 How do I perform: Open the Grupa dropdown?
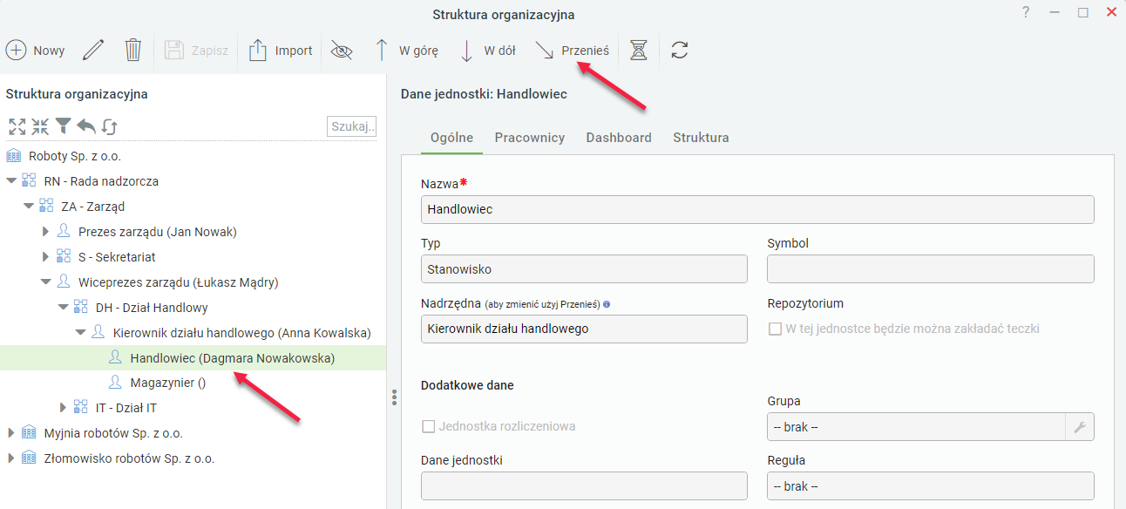916,427
